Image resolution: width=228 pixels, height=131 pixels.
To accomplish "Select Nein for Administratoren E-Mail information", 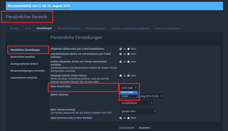I will click(128, 54).
